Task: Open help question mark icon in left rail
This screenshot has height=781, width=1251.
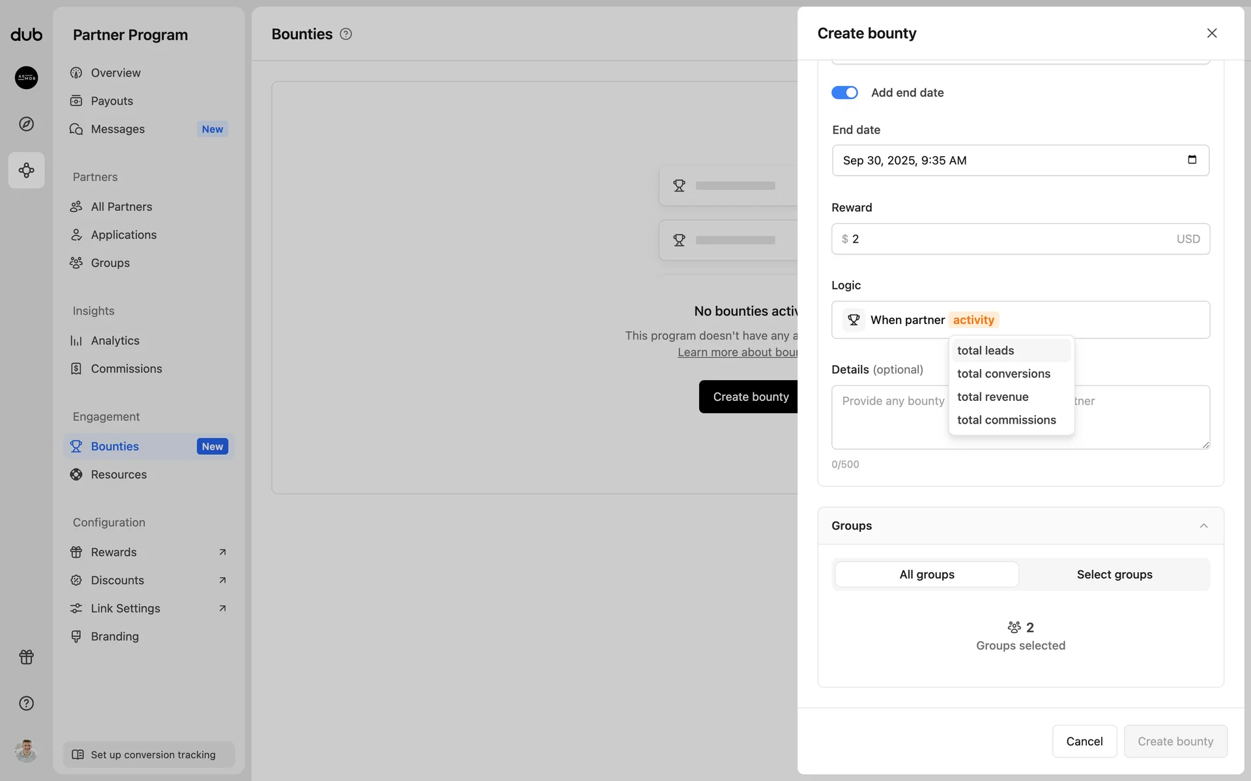Action: (26, 703)
